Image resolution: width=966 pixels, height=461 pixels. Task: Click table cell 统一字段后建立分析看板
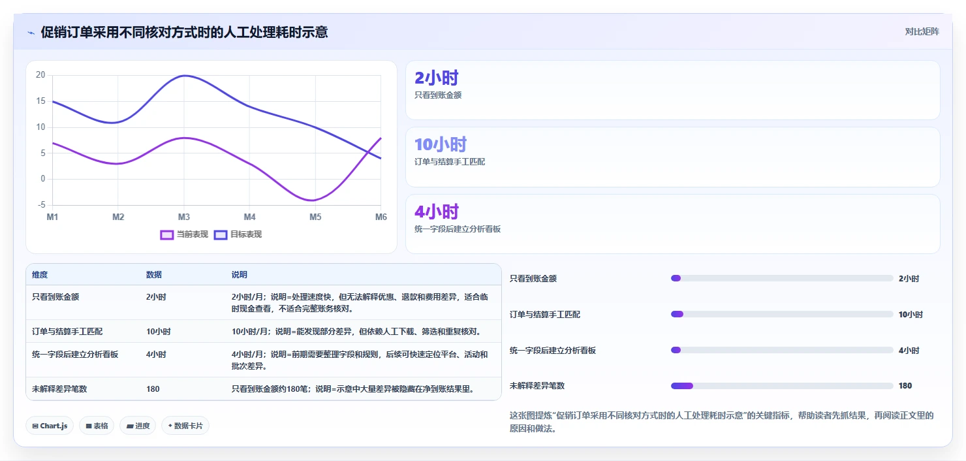click(75, 355)
